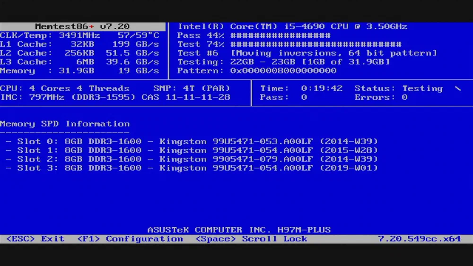Select the Slot 2 Kingston 9905471-079 row
473x266 pixels.
[192, 159]
